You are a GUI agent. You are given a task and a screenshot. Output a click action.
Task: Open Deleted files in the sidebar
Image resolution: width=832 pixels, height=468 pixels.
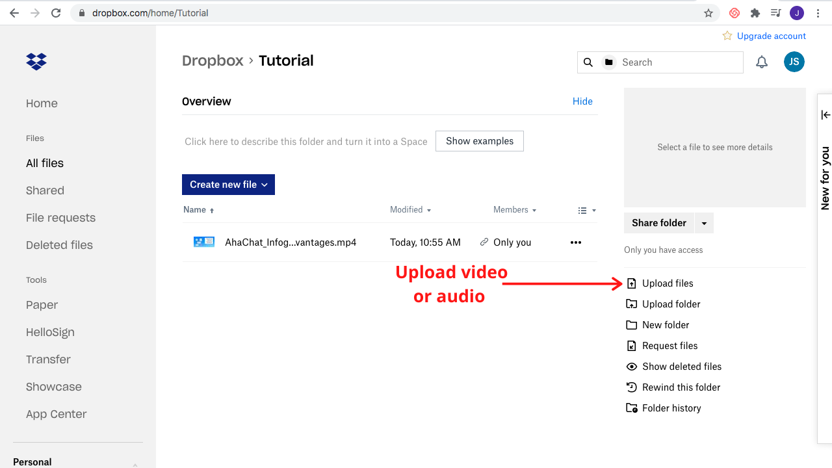click(x=59, y=245)
